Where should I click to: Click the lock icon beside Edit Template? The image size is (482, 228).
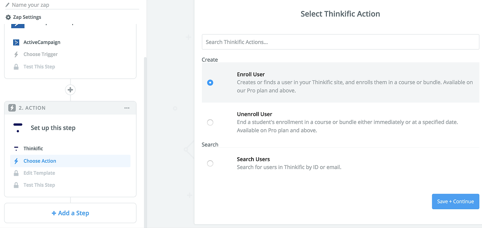coord(16,173)
